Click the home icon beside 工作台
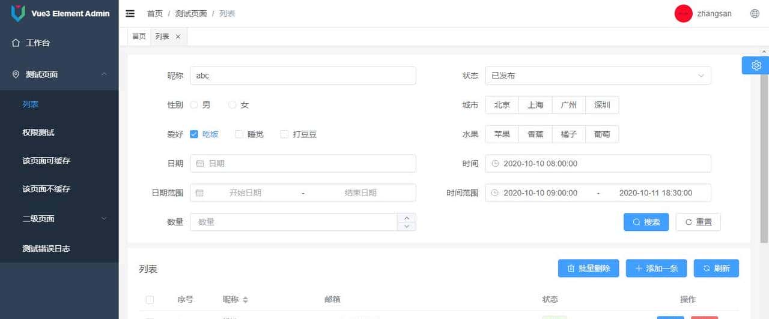The height and width of the screenshot is (319, 769). 16,43
